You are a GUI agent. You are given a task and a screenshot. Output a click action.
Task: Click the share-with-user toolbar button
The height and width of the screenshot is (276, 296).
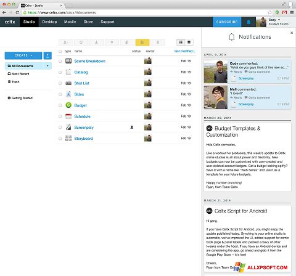(x=66, y=43)
